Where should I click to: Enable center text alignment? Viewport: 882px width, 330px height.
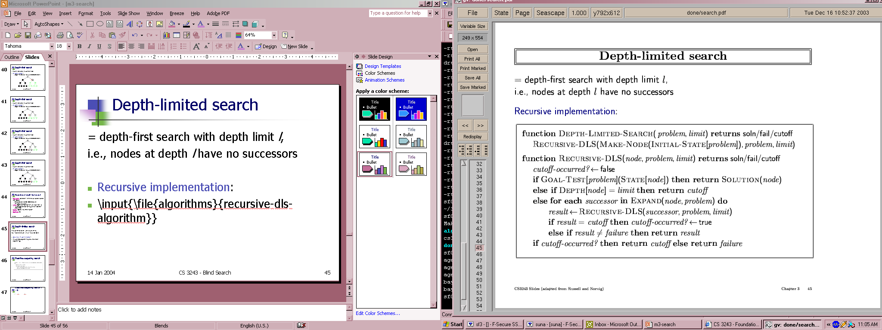tap(131, 46)
